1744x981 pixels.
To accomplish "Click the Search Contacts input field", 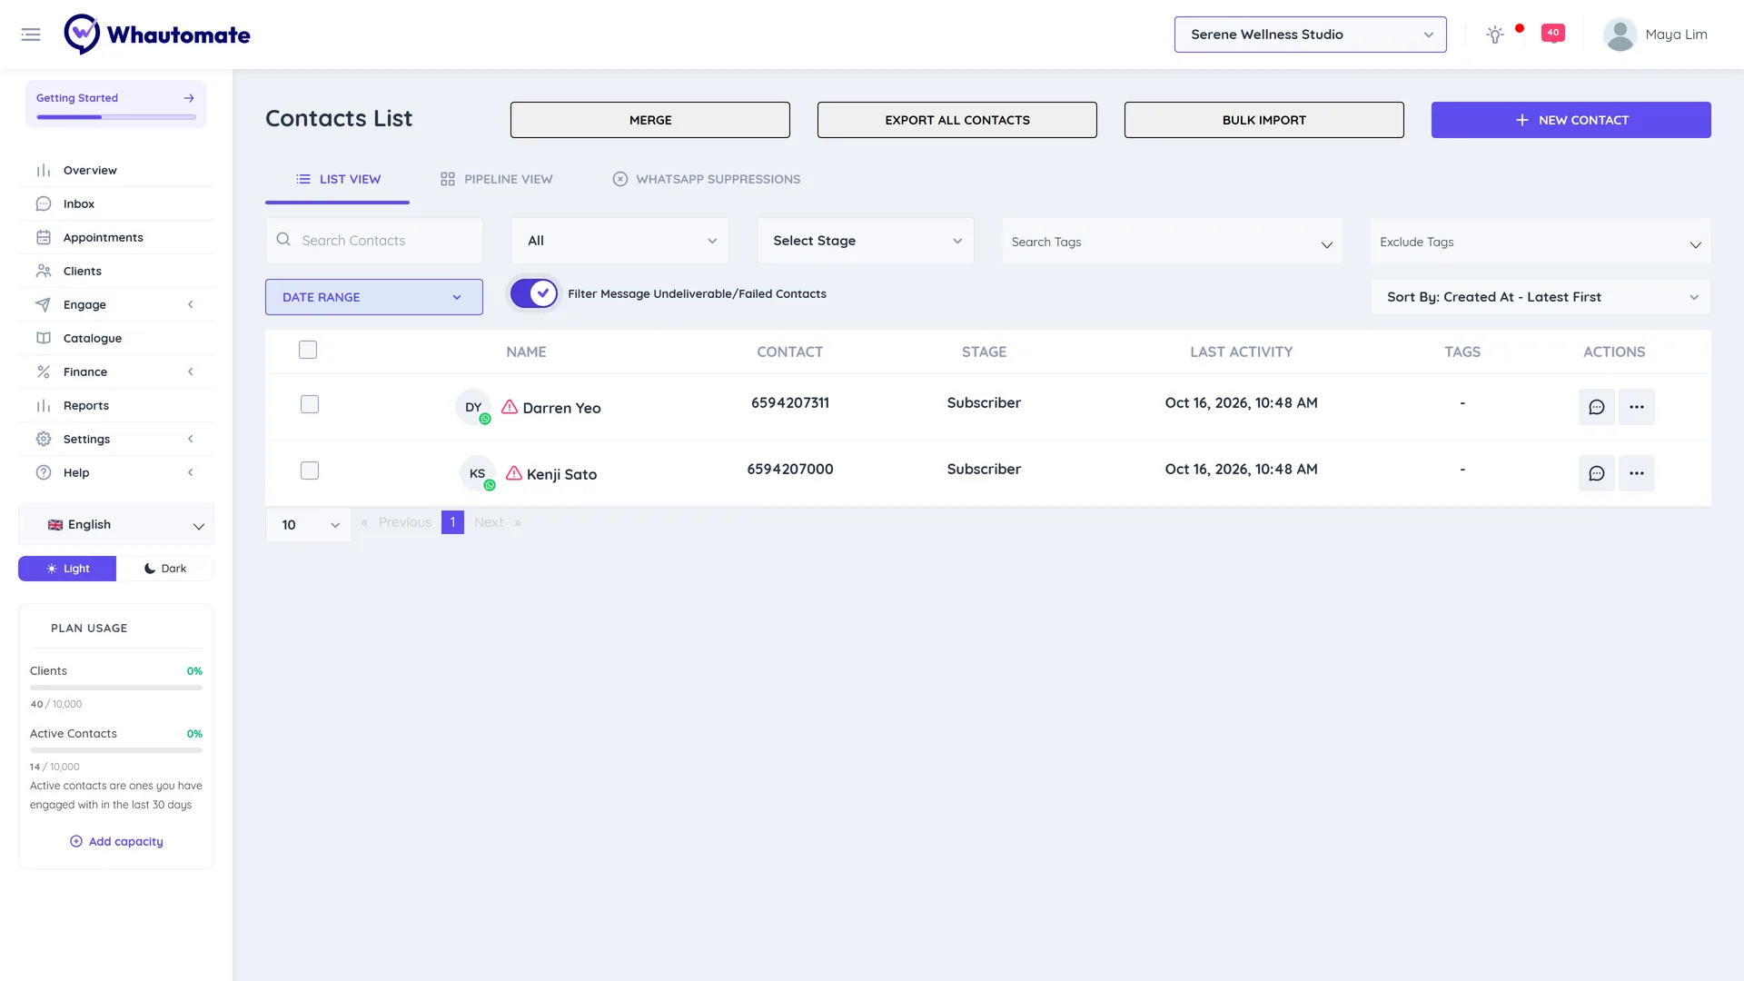I will (374, 241).
